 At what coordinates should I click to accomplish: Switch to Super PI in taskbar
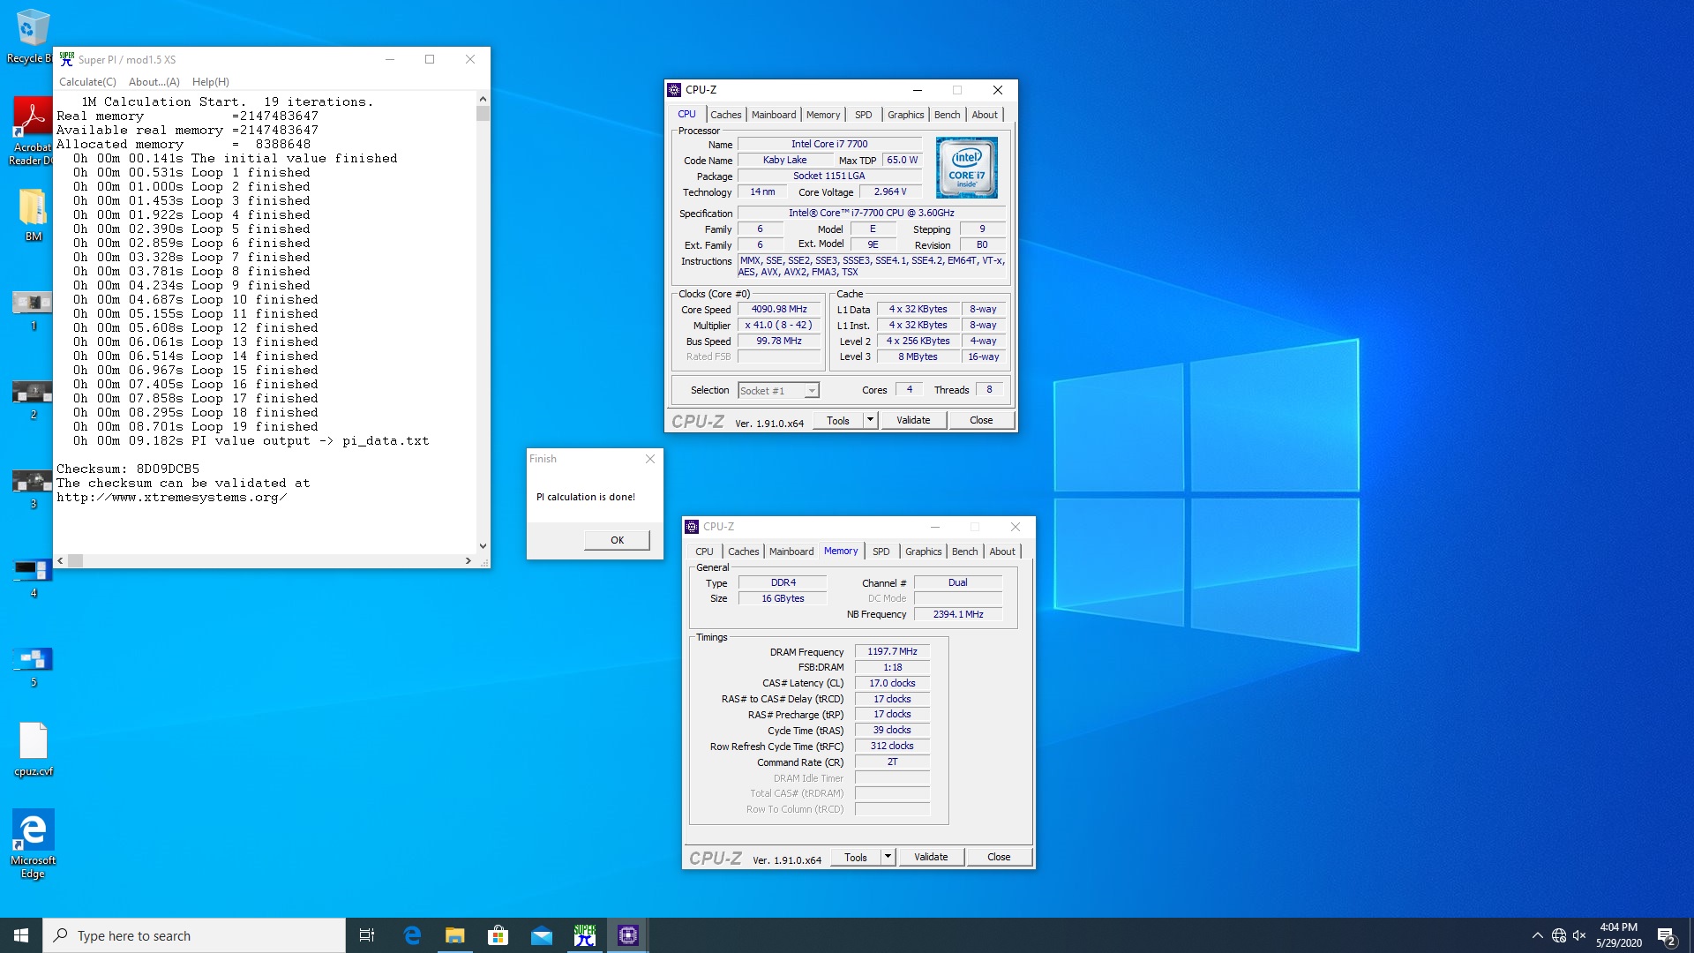click(x=584, y=935)
